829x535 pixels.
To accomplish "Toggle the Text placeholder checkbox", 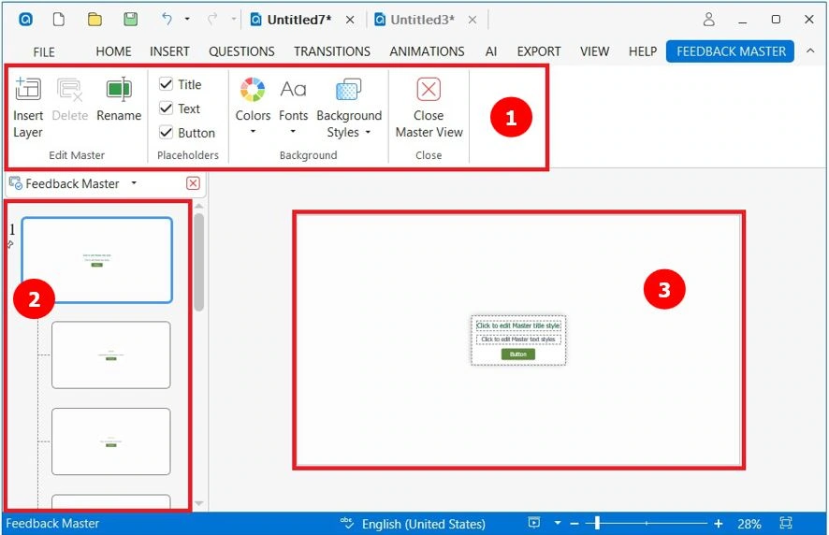I will (x=166, y=108).
